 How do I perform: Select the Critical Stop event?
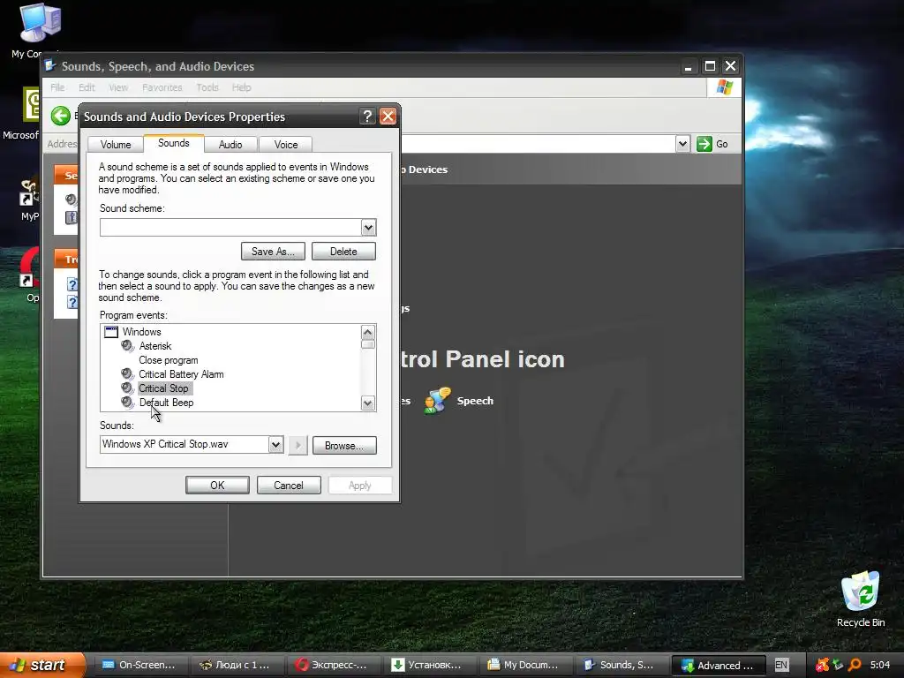(x=163, y=388)
